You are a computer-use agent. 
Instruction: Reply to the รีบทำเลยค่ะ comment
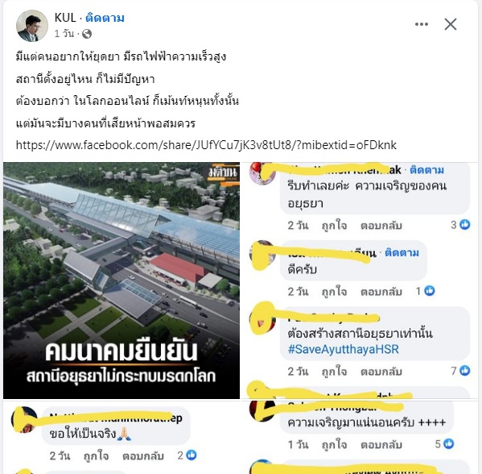click(381, 226)
